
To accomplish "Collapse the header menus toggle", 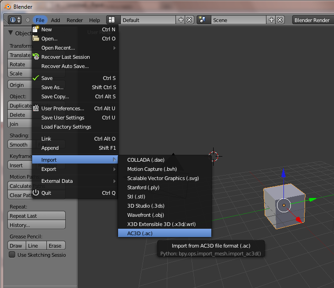I will [x=28, y=20].
